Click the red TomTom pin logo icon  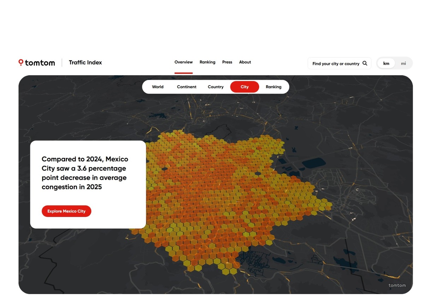point(21,62)
